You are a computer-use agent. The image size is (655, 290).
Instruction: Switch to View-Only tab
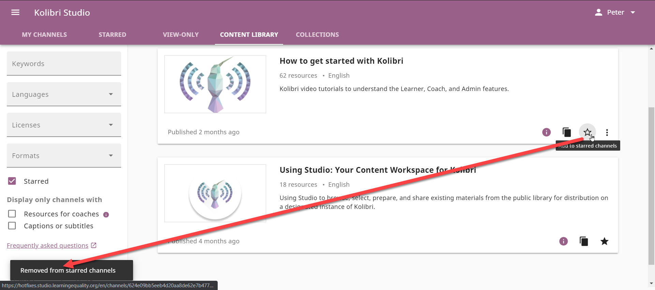point(181,35)
